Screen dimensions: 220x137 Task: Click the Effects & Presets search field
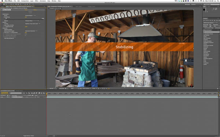pyautogui.click(x=211, y=32)
